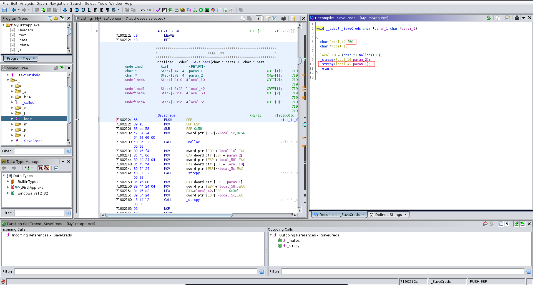Open the Data Type Manager toolbar icon
Viewport: 533px width, 285px height.
183,10
